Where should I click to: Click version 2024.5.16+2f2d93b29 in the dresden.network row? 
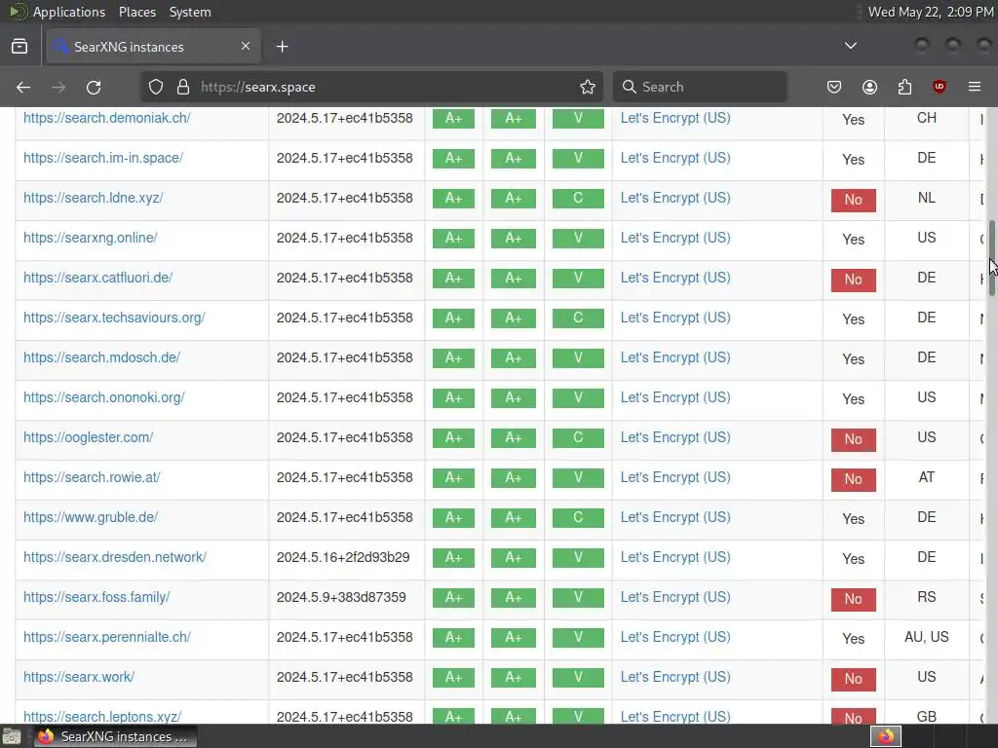pos(343,557)
